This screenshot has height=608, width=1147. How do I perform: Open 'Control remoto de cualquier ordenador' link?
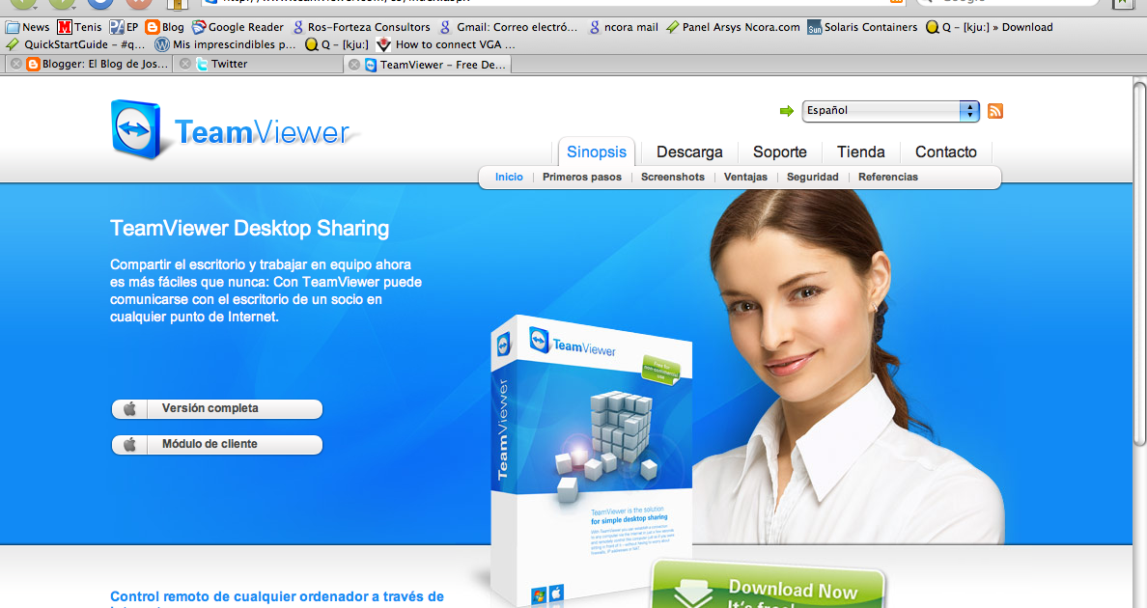(276, 597)
